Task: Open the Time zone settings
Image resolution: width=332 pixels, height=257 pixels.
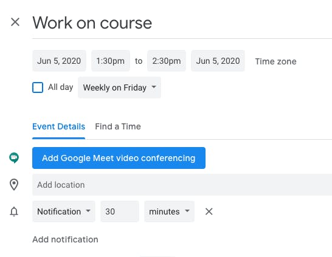Action: 275,61
